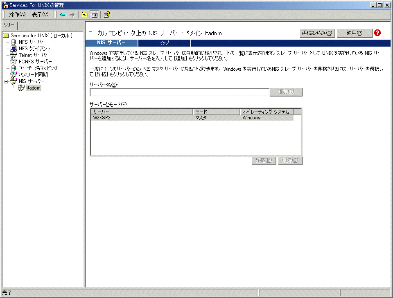
Task: Click the ユーザー名マッピング tree icon
Action: pos(14,68)
